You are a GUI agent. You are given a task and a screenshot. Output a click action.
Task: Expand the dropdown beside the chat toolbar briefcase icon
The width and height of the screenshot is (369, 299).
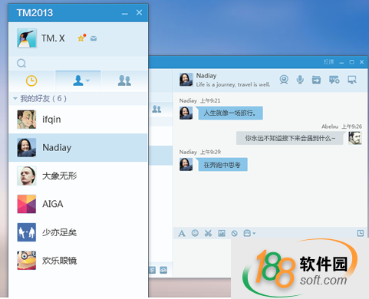[x=254, y=233]
